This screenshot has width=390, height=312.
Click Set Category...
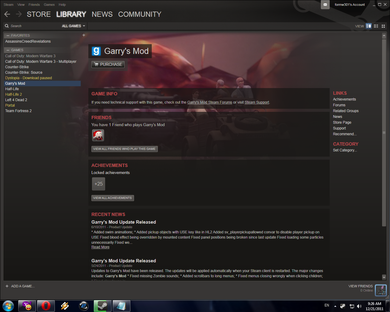pyautogui.click(x=345, y=150)
